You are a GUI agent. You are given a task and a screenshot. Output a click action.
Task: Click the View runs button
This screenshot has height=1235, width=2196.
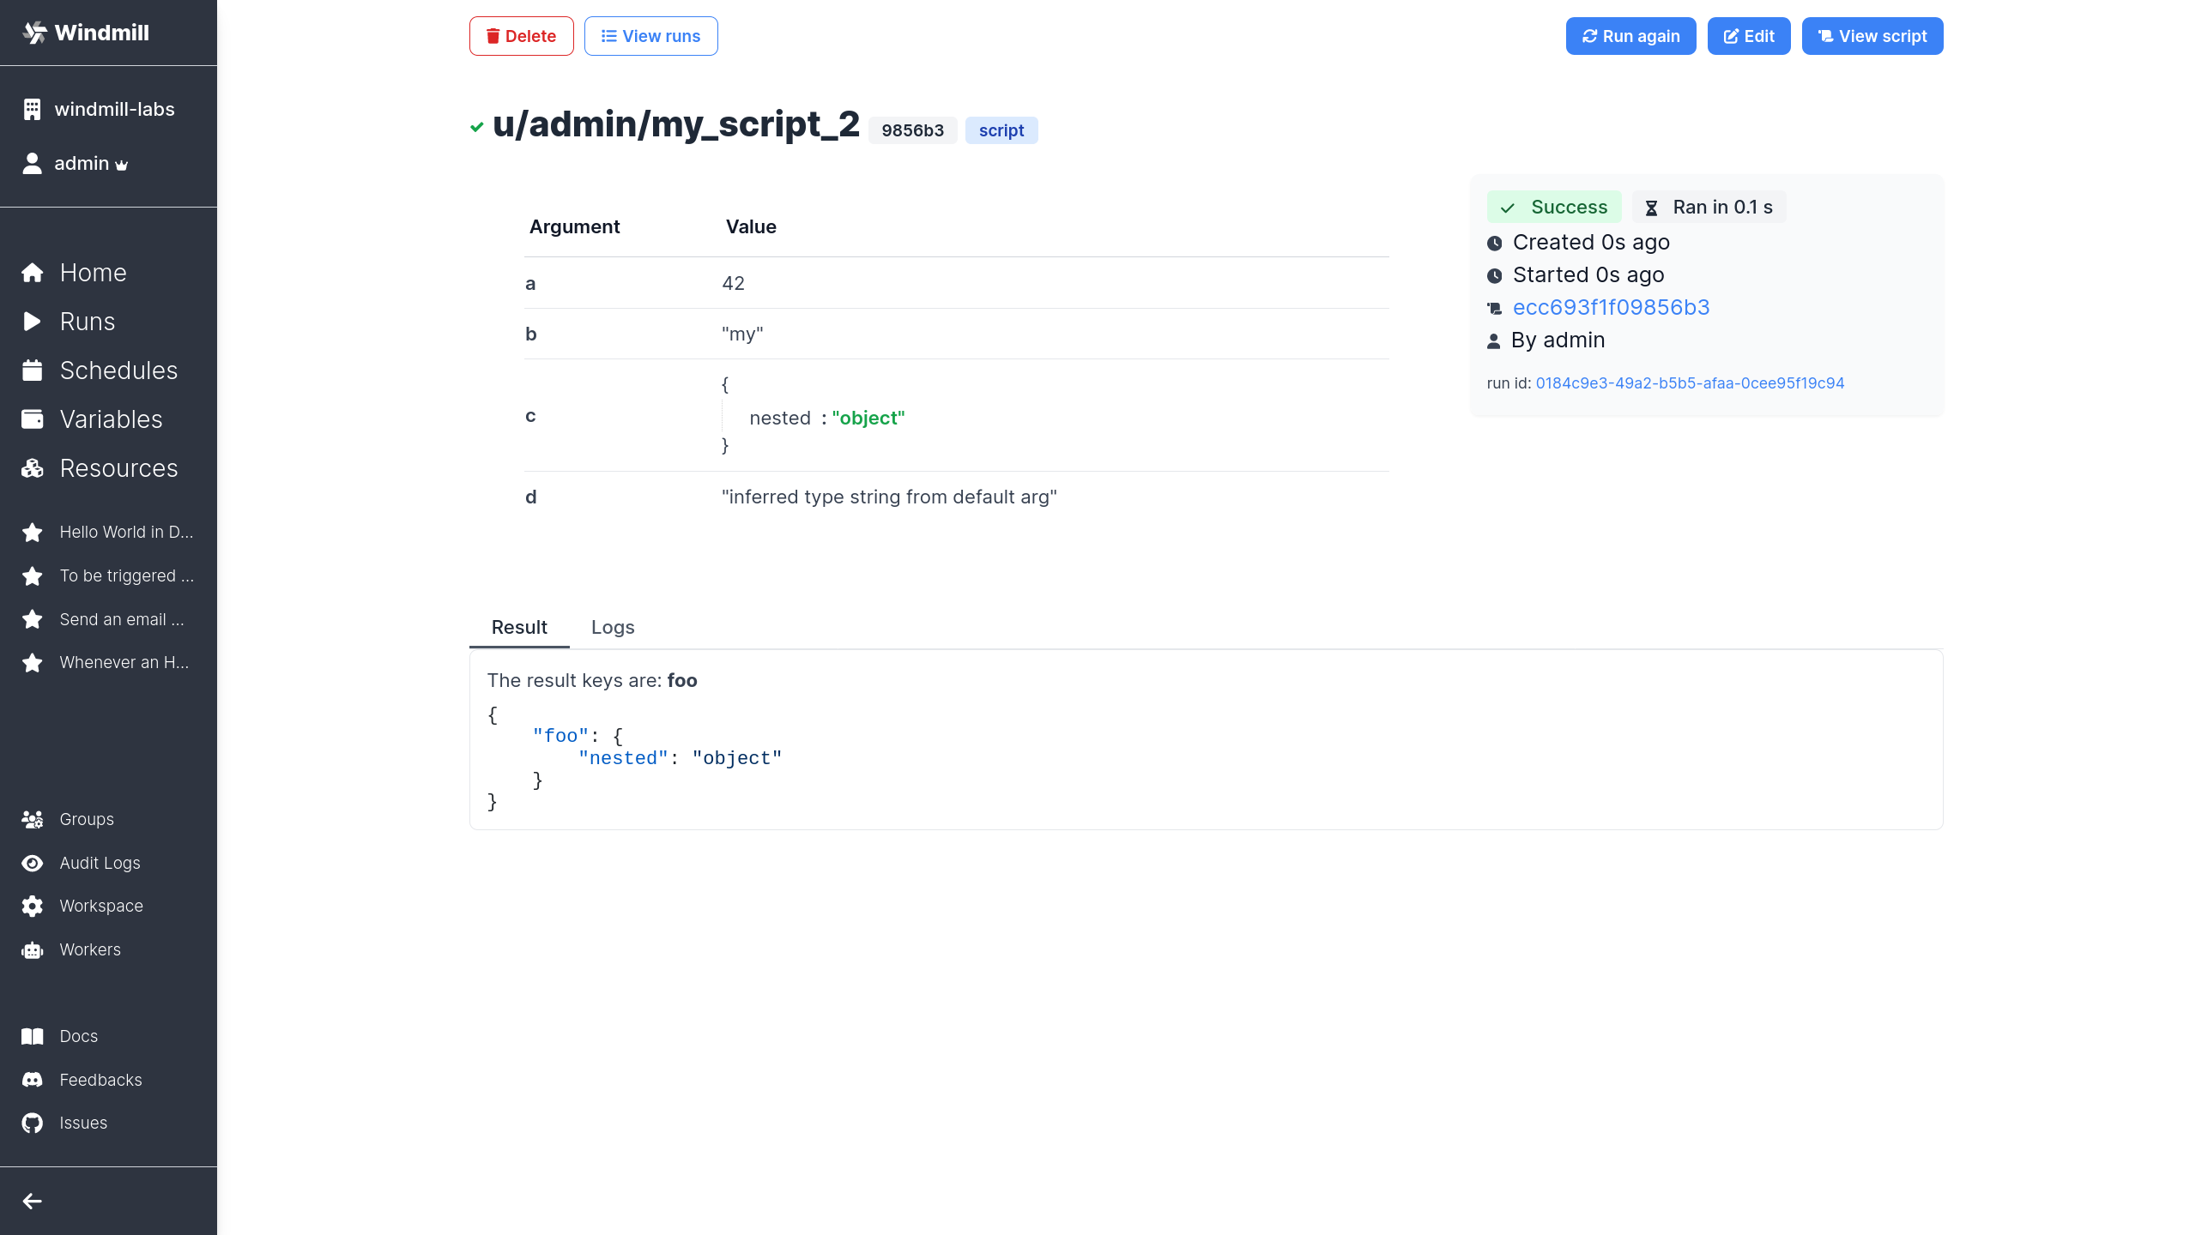[650, 36]
